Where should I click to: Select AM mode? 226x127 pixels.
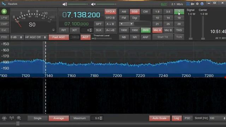click(124, 12)
